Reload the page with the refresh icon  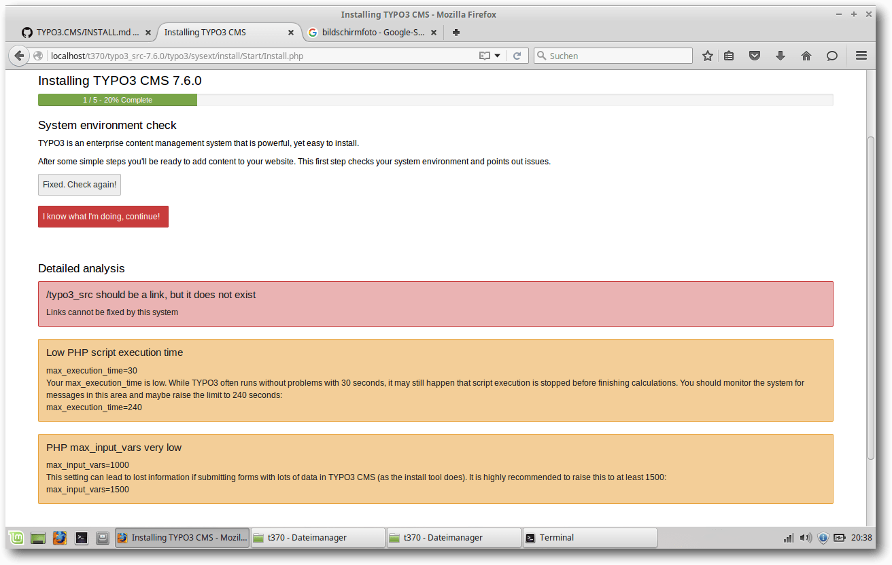click(x=517, y=56)
